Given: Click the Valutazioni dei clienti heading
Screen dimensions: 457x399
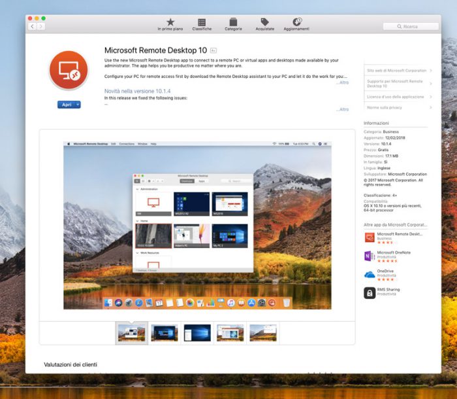Looking at the screenshot, I should point(71,364).
